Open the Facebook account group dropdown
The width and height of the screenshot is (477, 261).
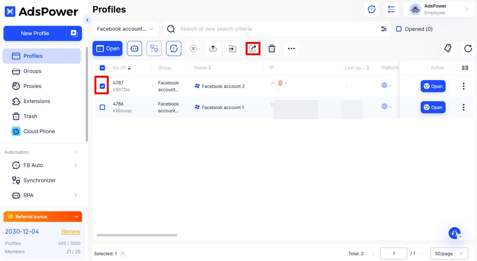[125, 29]
